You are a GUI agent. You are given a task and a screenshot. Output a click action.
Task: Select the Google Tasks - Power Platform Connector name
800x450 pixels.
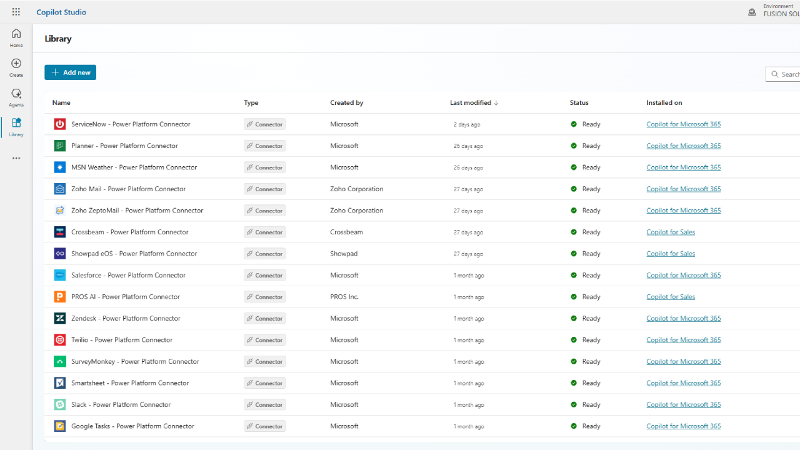(x=132, y=426)
